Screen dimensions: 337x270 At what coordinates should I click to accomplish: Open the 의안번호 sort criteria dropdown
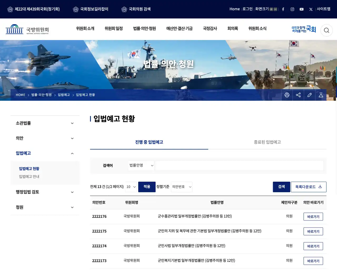click(x=182, y=187)
